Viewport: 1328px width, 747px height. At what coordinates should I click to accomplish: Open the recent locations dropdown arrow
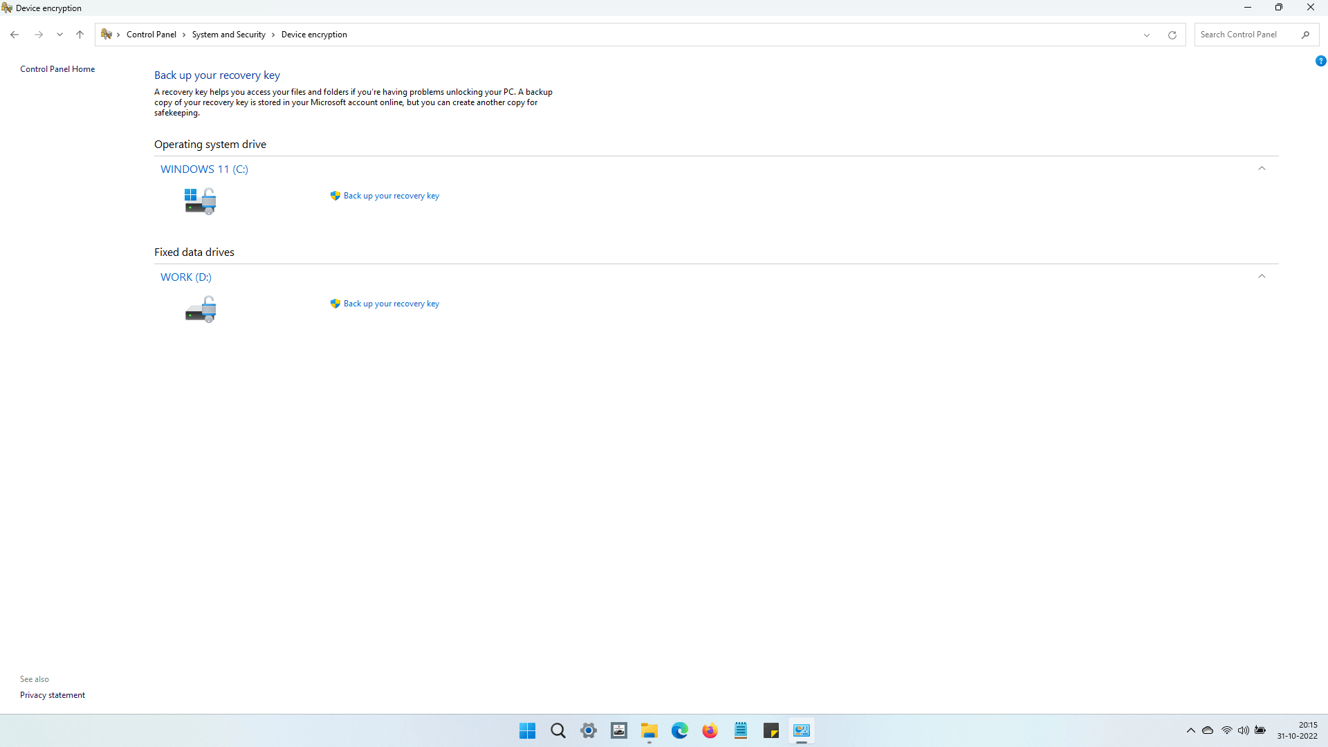coord(59,35)
